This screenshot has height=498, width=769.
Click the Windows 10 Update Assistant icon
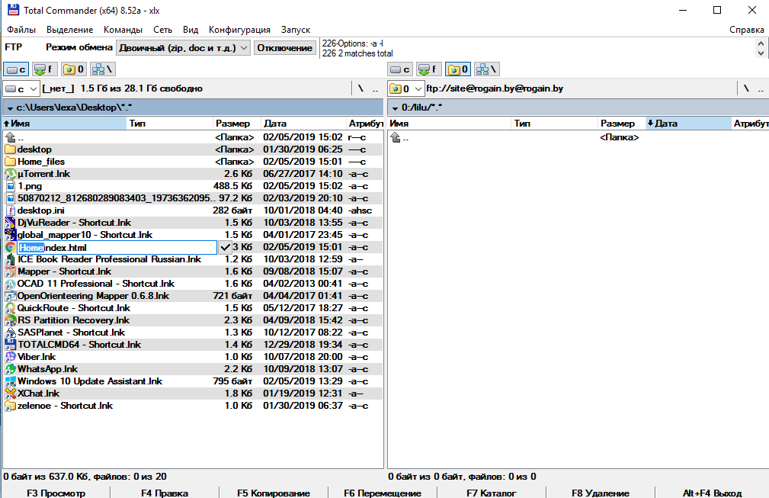tap(11, 381)
